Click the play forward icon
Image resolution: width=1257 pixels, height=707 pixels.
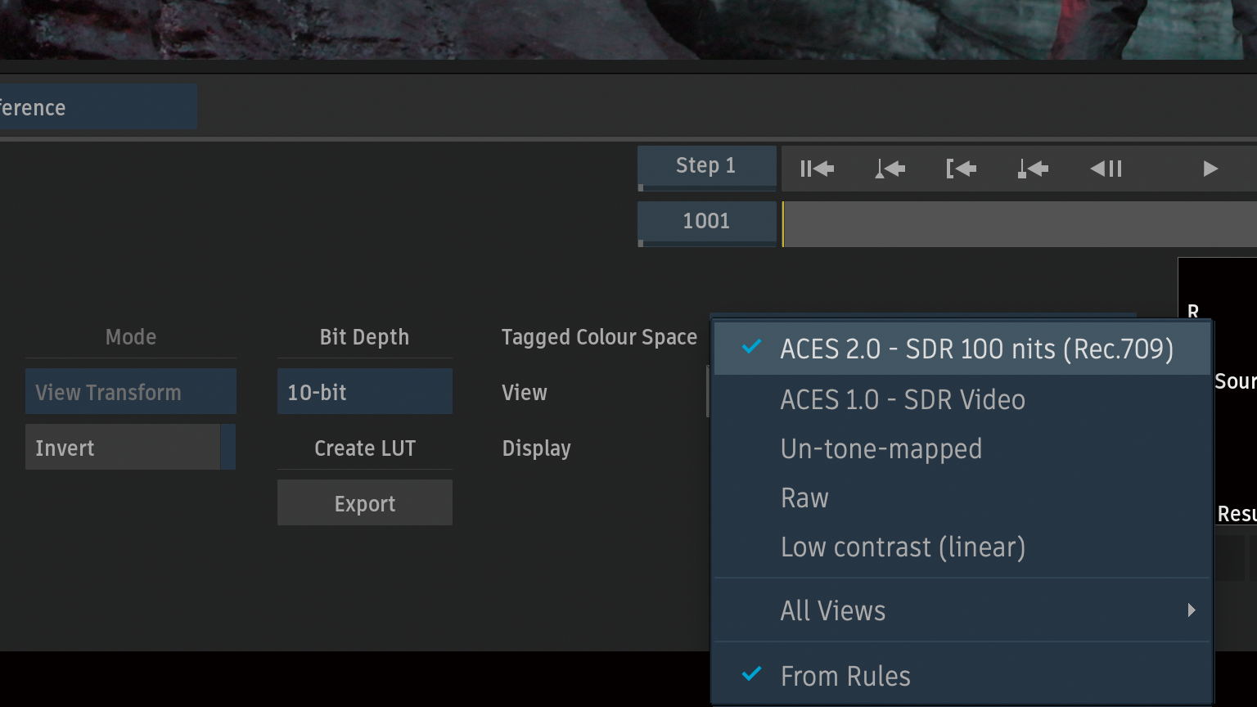[1210, 169]
